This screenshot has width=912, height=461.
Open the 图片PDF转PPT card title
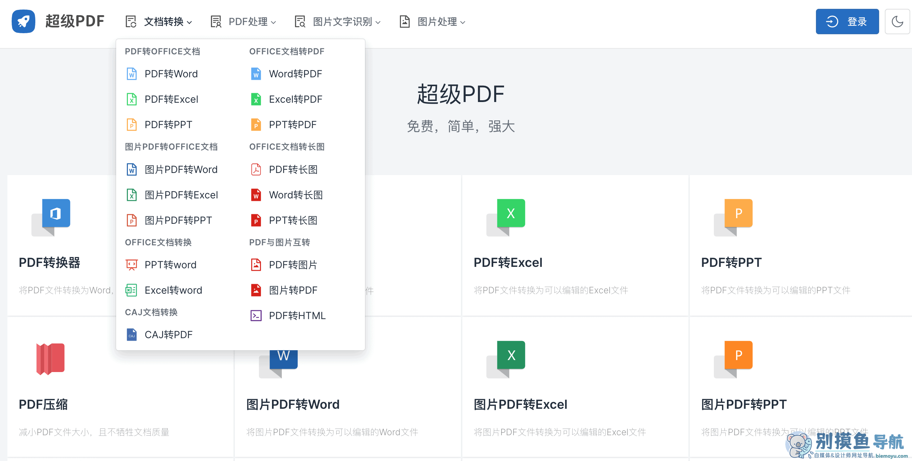point(744,405)
